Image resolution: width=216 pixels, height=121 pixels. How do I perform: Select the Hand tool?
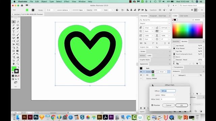coord(13,64)
